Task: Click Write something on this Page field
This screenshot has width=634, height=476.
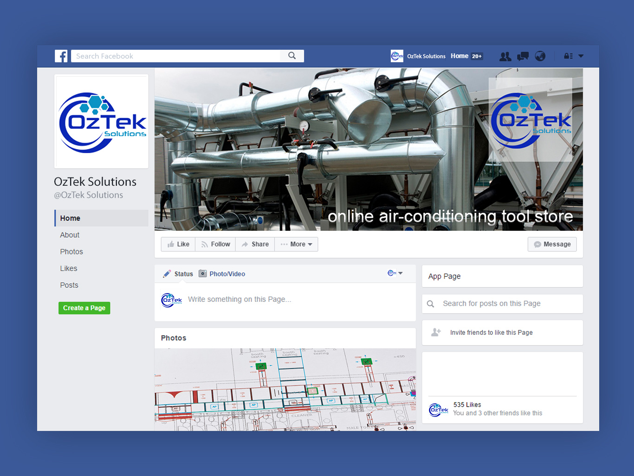Action: tap(239, 300)
